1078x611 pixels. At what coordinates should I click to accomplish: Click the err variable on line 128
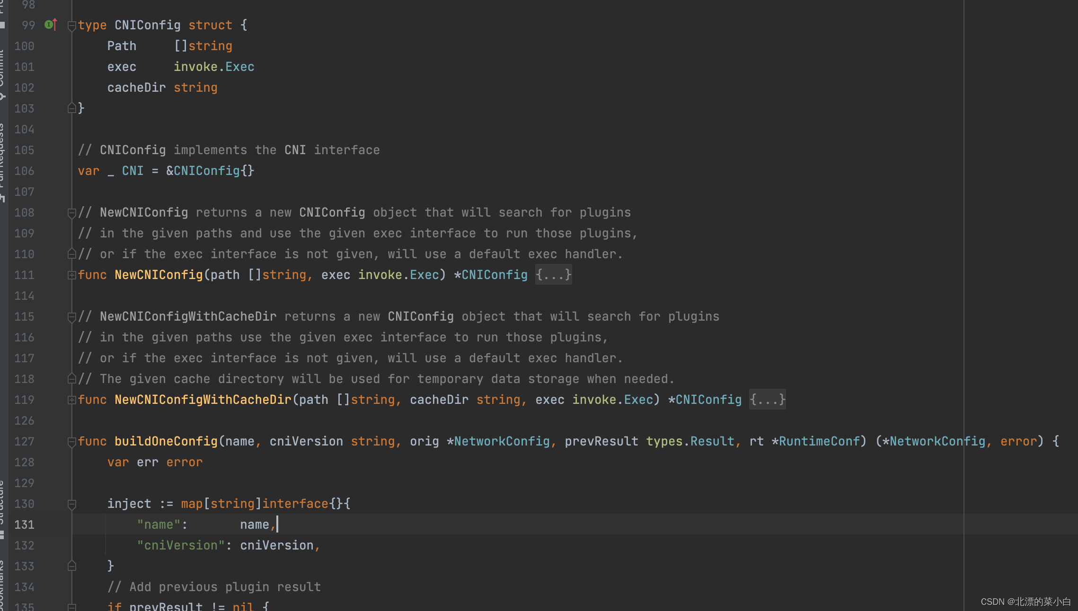148,462
